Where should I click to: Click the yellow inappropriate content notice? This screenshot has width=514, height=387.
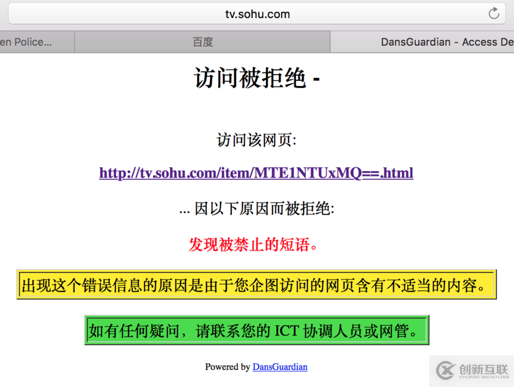pyautogui.click(x=257, y=285)
